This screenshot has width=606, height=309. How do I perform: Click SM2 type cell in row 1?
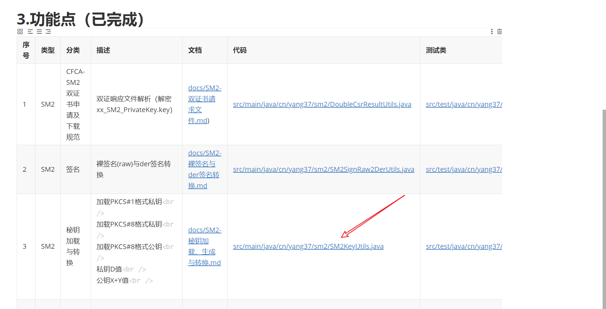tap(48, 104)
